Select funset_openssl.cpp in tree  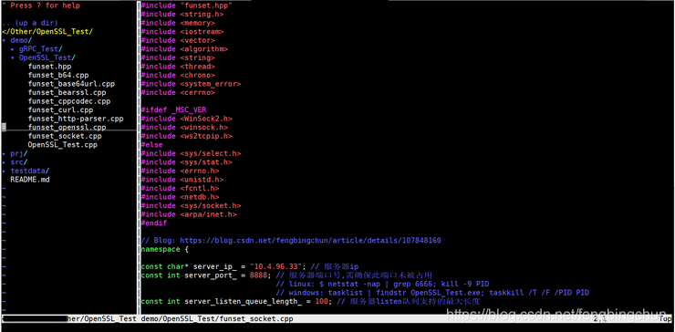67,127
